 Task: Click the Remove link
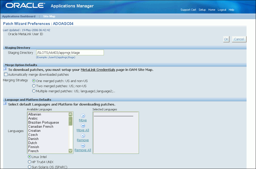click(x=83, y=140)
